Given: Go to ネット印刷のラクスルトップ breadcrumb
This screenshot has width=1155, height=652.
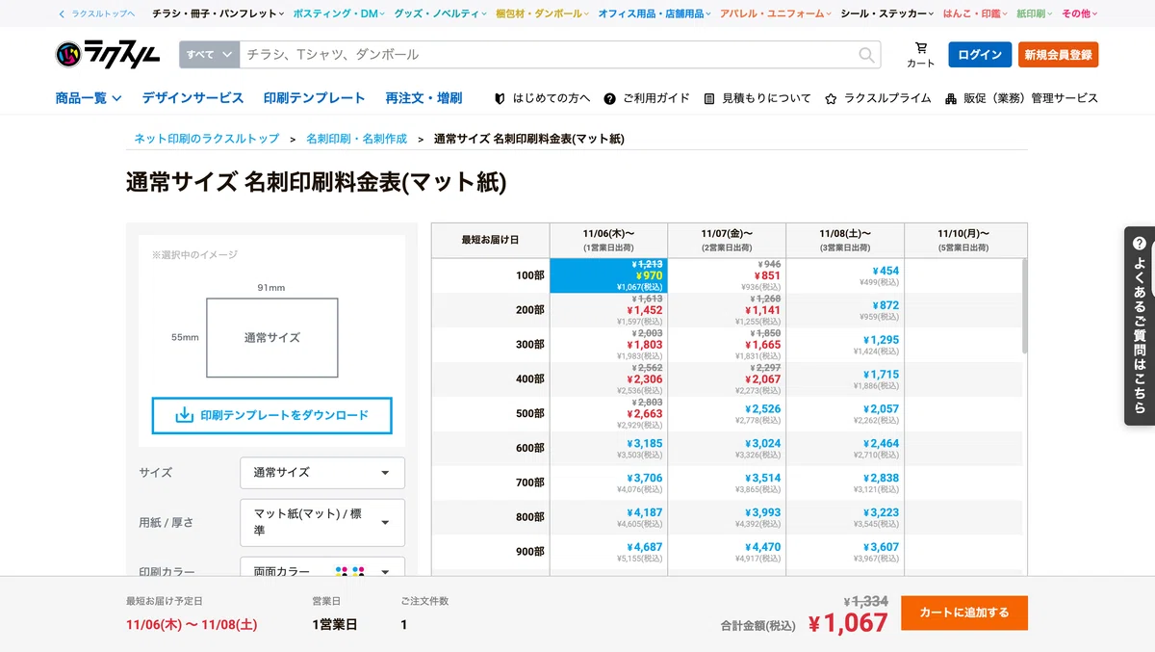Looking at the screenshot, I should 207,139.
